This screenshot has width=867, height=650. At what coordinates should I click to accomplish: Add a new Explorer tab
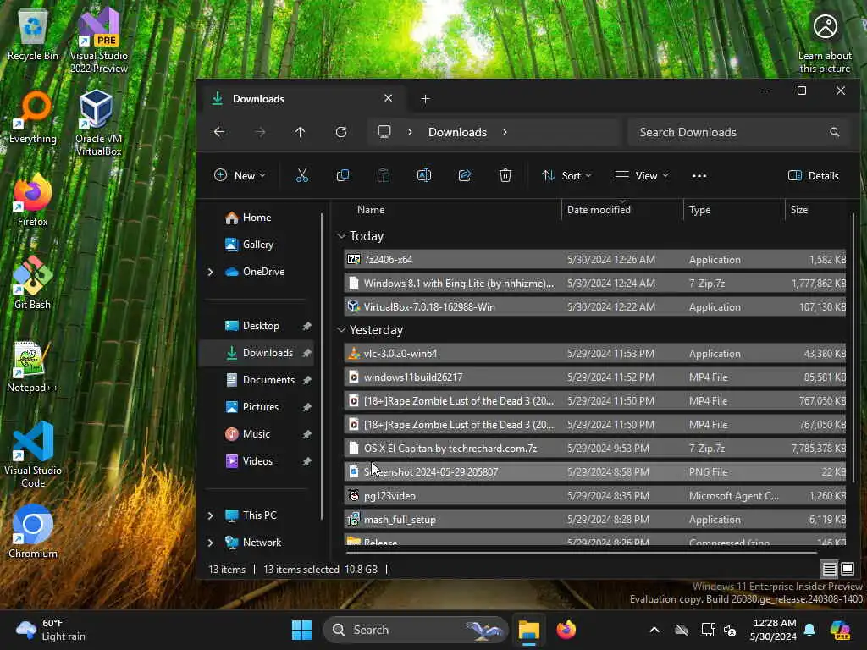click(x=425, y=99)
